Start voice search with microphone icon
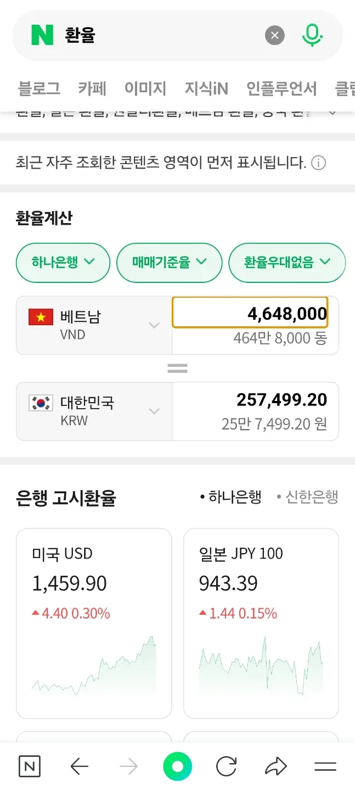 [312, 36]
